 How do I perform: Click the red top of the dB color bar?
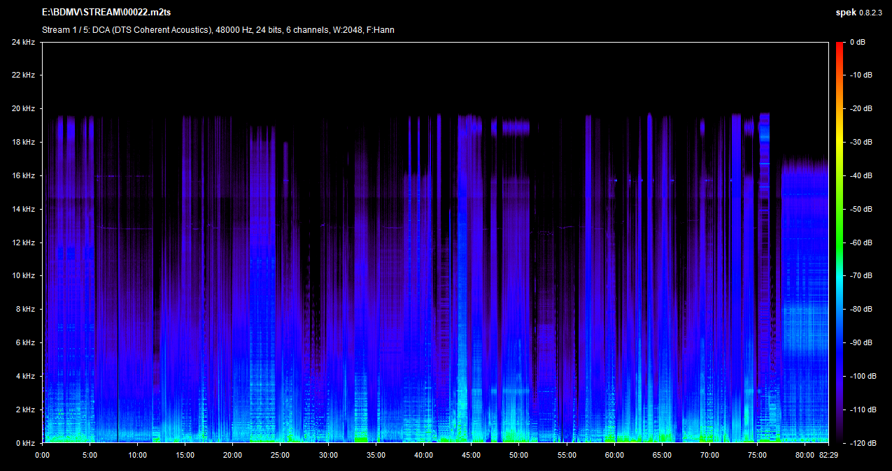tap(840, 45)
